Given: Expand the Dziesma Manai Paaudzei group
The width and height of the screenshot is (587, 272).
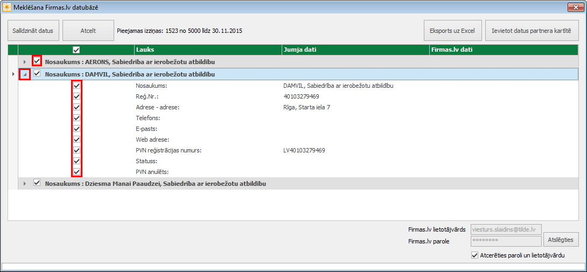Looking at the screenshot, I should (25, 184).
